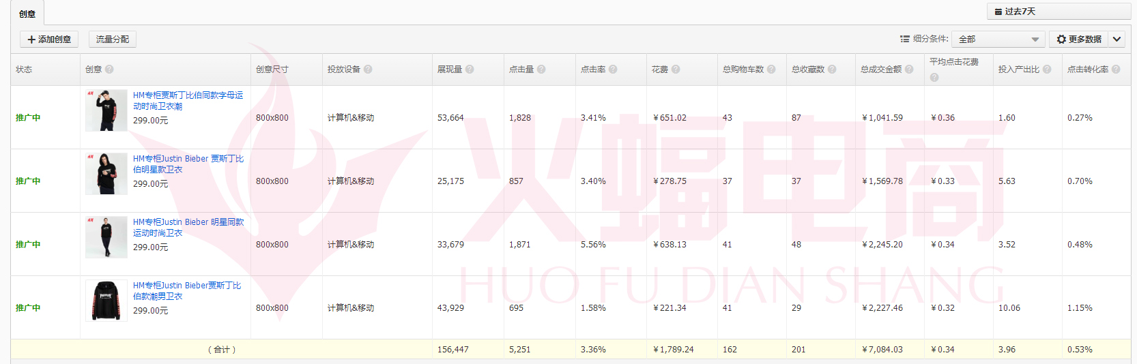Click help icon next to 点击转化率 header
Screen dimensions: 1137x364
(1116, 70)
